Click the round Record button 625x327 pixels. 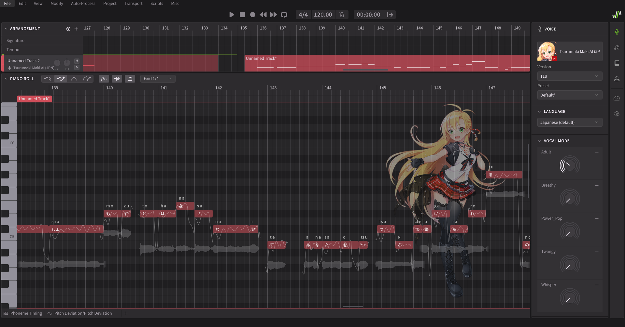tap(252, 15)
